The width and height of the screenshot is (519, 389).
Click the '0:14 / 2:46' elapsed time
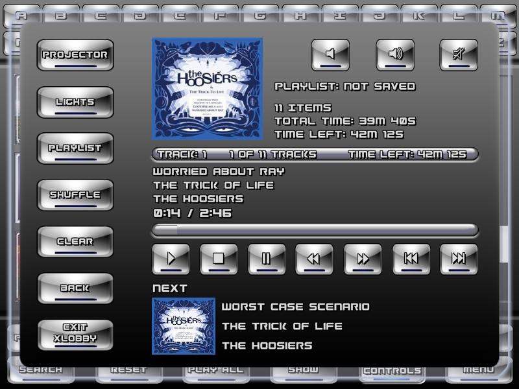(192, 213)
